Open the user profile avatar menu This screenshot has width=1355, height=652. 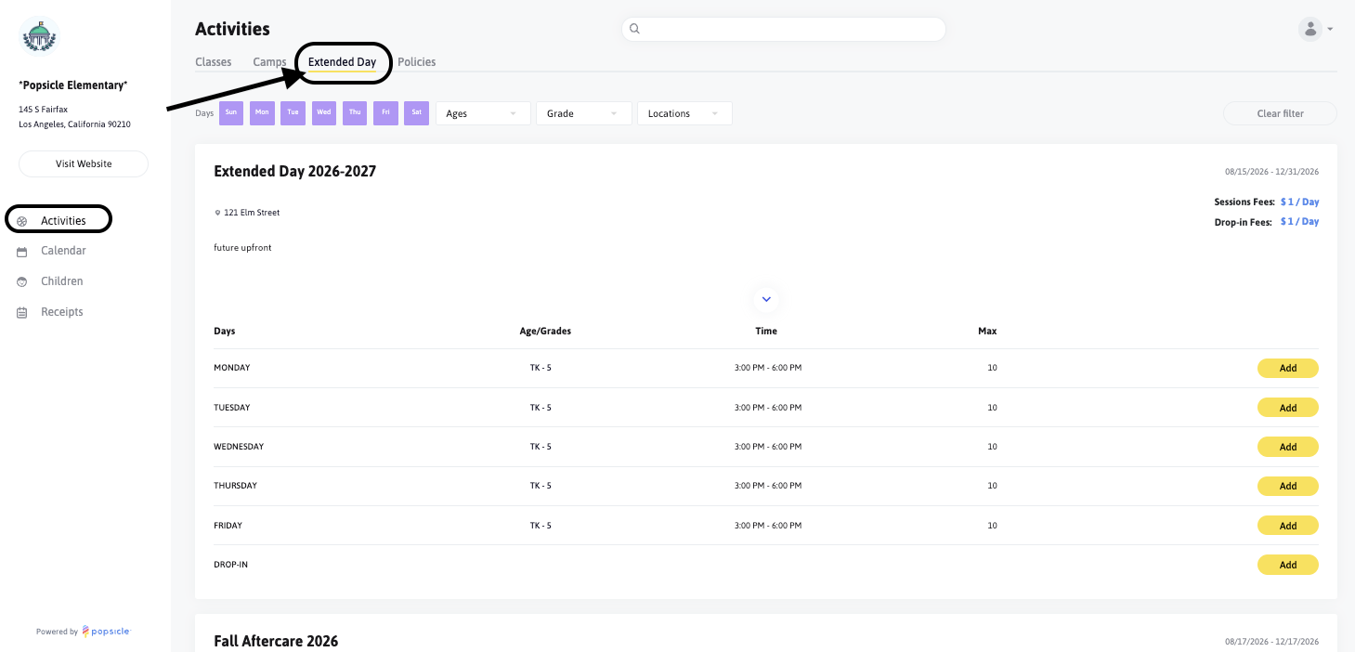pos(1310,29)
